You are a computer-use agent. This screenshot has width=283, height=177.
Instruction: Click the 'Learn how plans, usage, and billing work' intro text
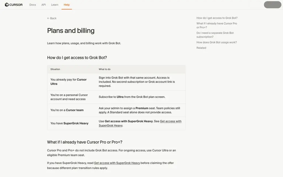[x=84, y=43]
